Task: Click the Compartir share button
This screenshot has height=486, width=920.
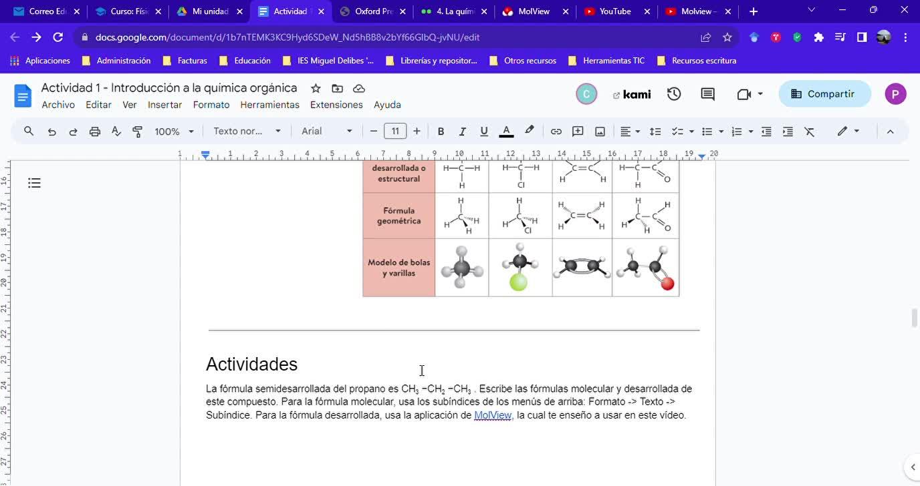Action: click(x=824, y=94)
